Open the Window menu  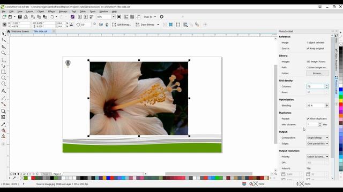[x=103, y=11]
